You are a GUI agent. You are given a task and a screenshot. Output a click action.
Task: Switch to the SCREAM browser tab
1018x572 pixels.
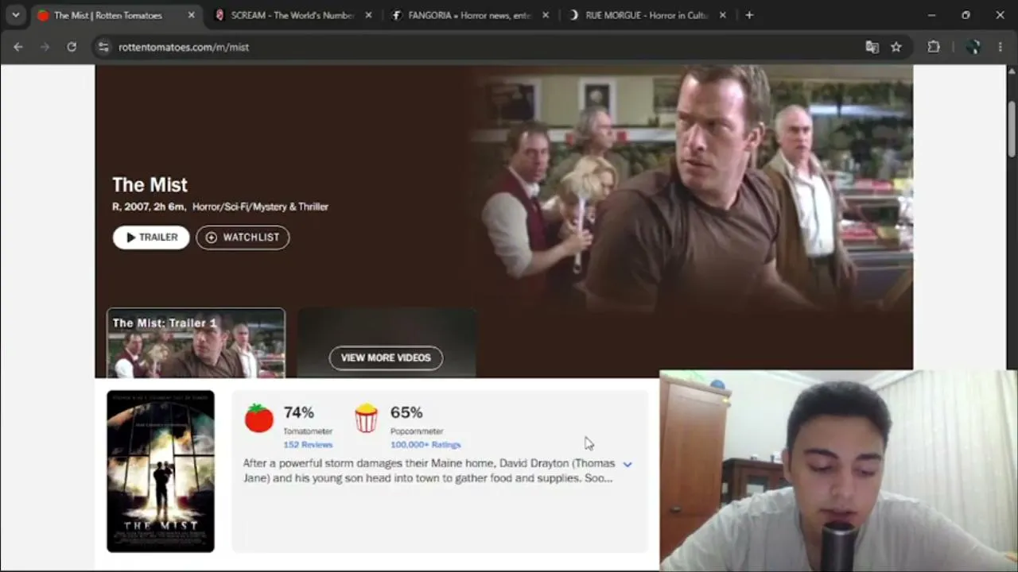pos(293,15)
